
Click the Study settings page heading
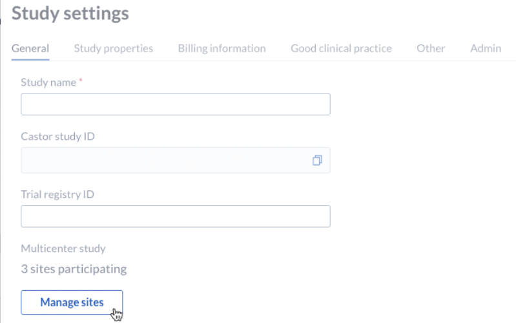(70, 14)
